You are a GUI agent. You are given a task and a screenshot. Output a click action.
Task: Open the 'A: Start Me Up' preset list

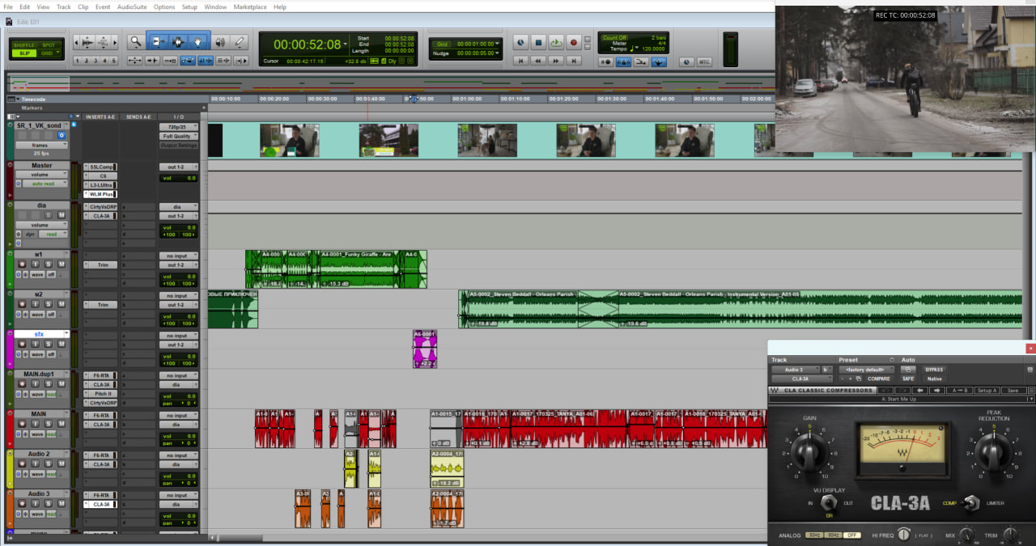click(902, 399)
